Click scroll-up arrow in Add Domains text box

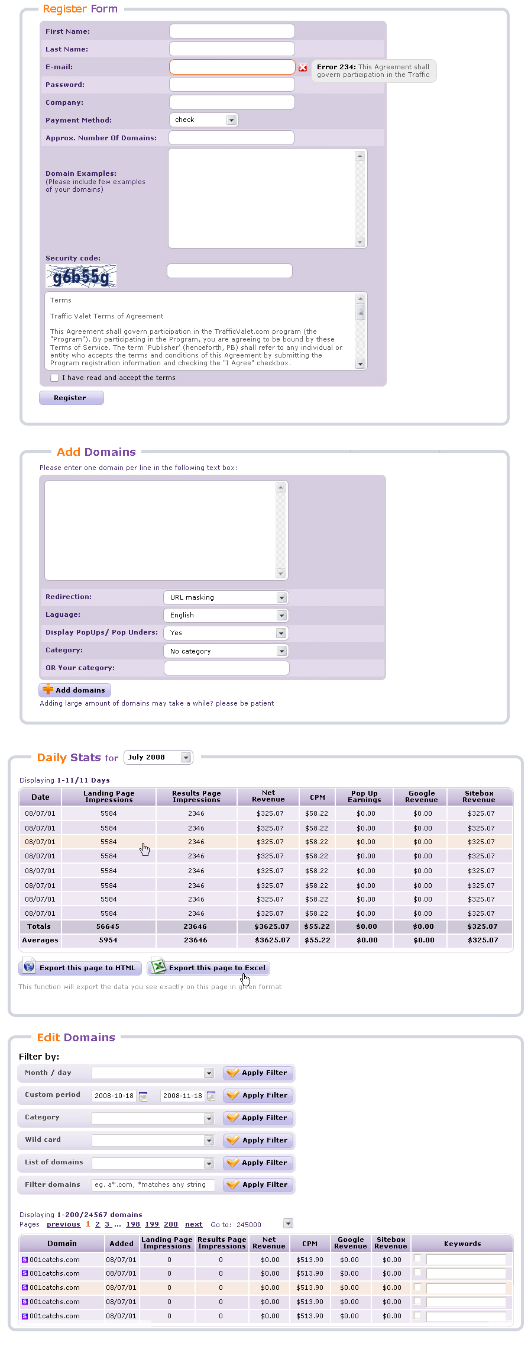(x=280, y=488)
